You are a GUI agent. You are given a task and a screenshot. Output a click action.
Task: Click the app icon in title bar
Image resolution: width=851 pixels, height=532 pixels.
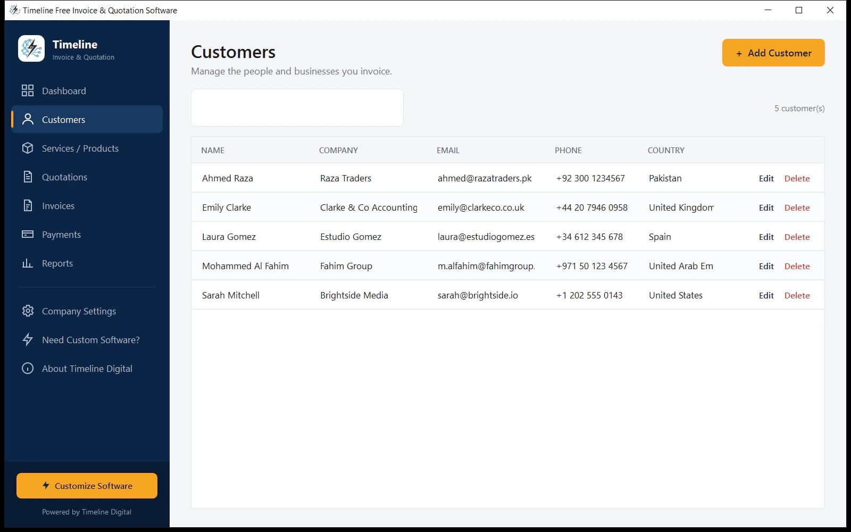(14, 10)
